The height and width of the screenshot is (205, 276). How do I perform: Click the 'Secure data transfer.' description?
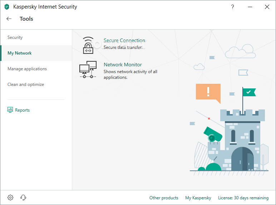(x=123, y=47)
